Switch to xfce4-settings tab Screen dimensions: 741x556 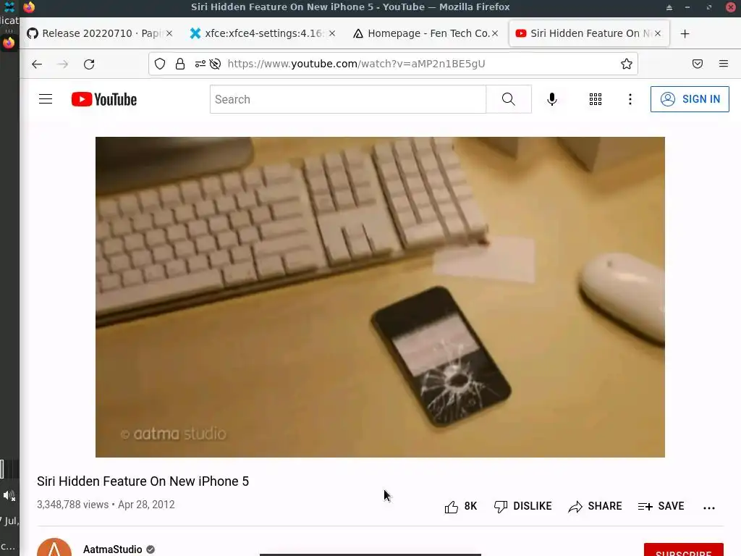[x=262, y=33]
